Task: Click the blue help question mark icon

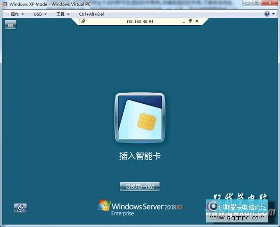Action: pos(267,14)
